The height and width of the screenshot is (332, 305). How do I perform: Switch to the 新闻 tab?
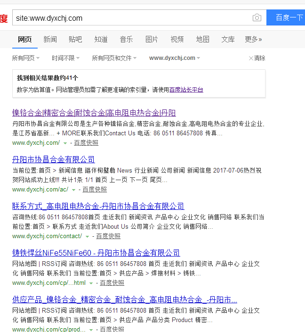[50, 40]
